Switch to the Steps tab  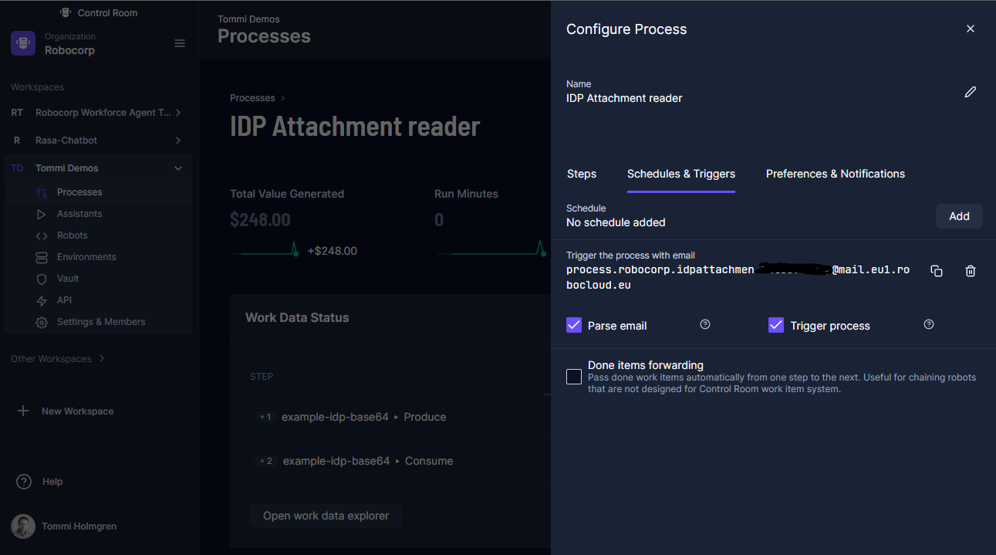coord(582,174)
